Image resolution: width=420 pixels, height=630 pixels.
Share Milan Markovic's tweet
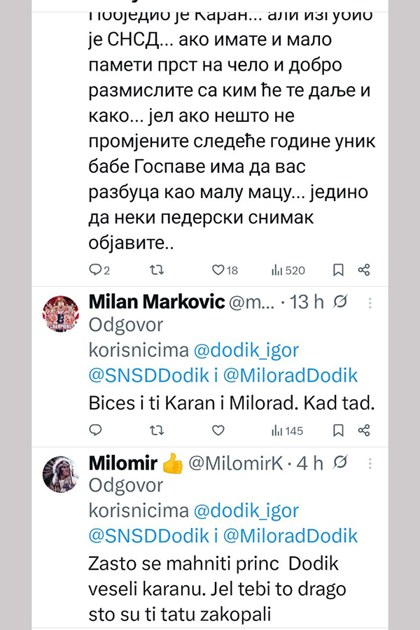(x=364, y=430)
